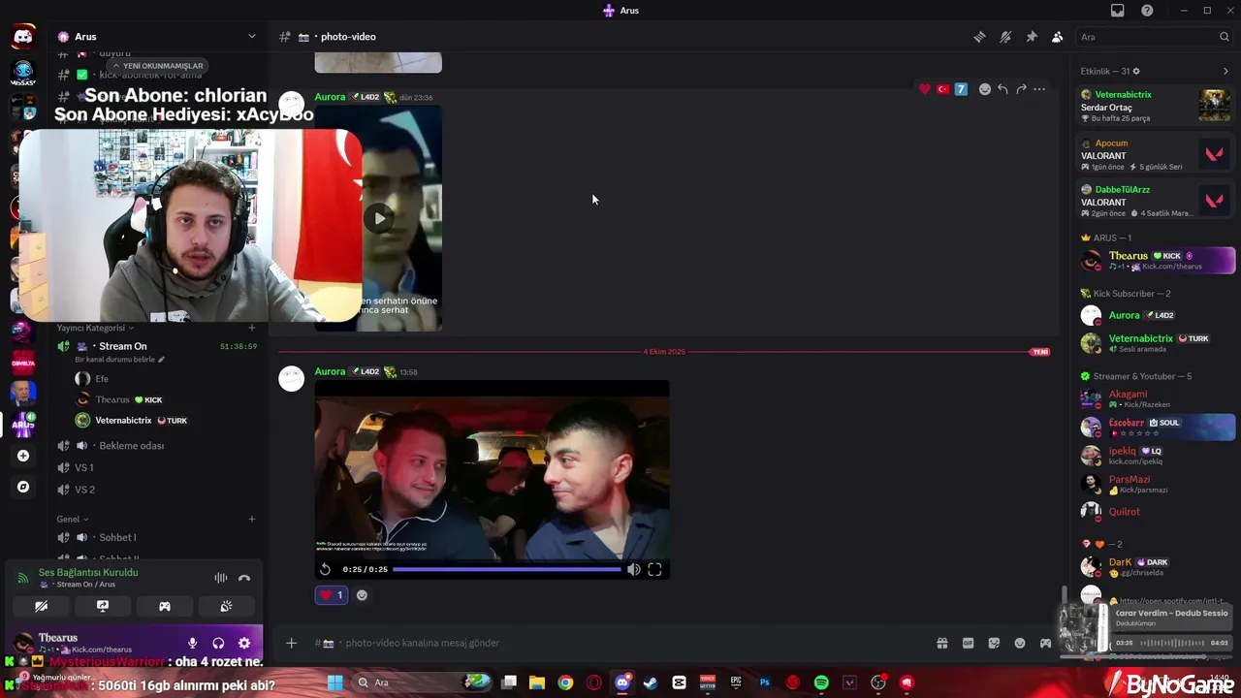Open the Help question mark icon
The image size is (1241, 698).
coord(1147,11)
